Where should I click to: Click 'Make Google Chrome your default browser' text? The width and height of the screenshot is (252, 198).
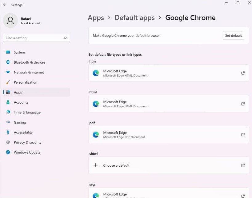tap(126, 35)
